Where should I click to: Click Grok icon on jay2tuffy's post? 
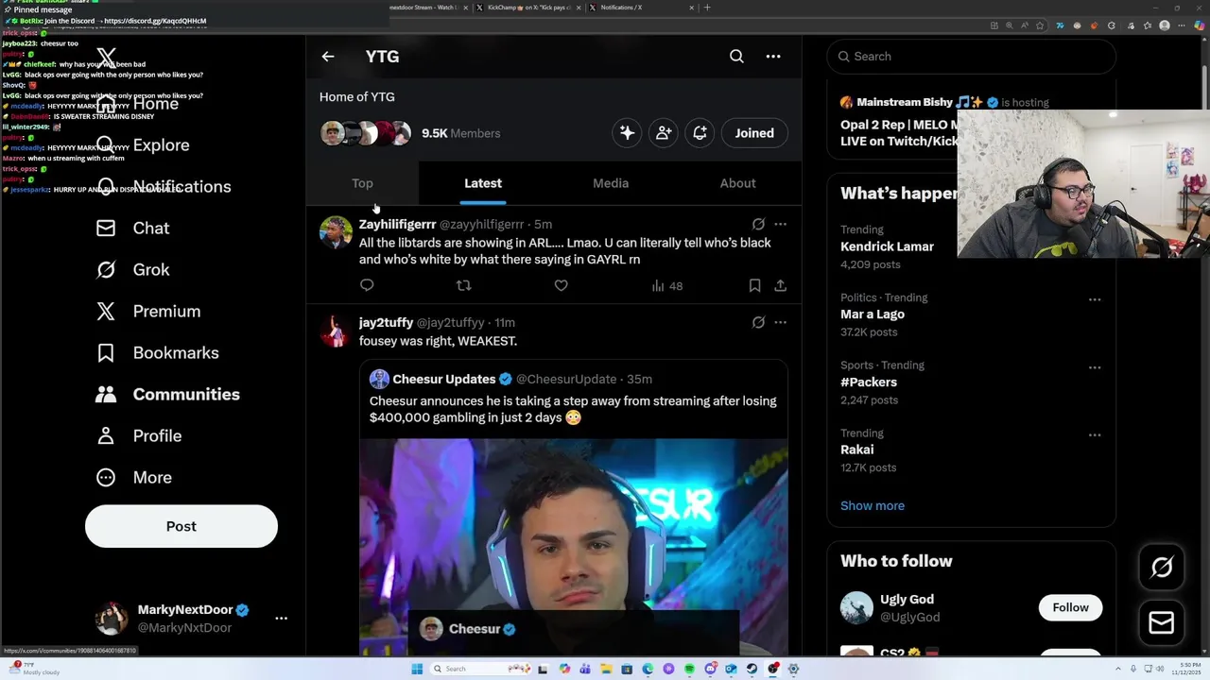click(758, 322)
